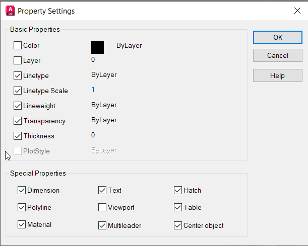
Task: Uncheck the Thickness property
Action: [18, 136]
